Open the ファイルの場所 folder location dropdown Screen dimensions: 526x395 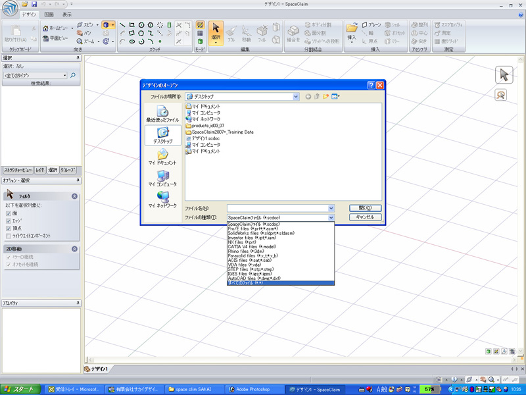pyautogui.click(x=295, y=97)
